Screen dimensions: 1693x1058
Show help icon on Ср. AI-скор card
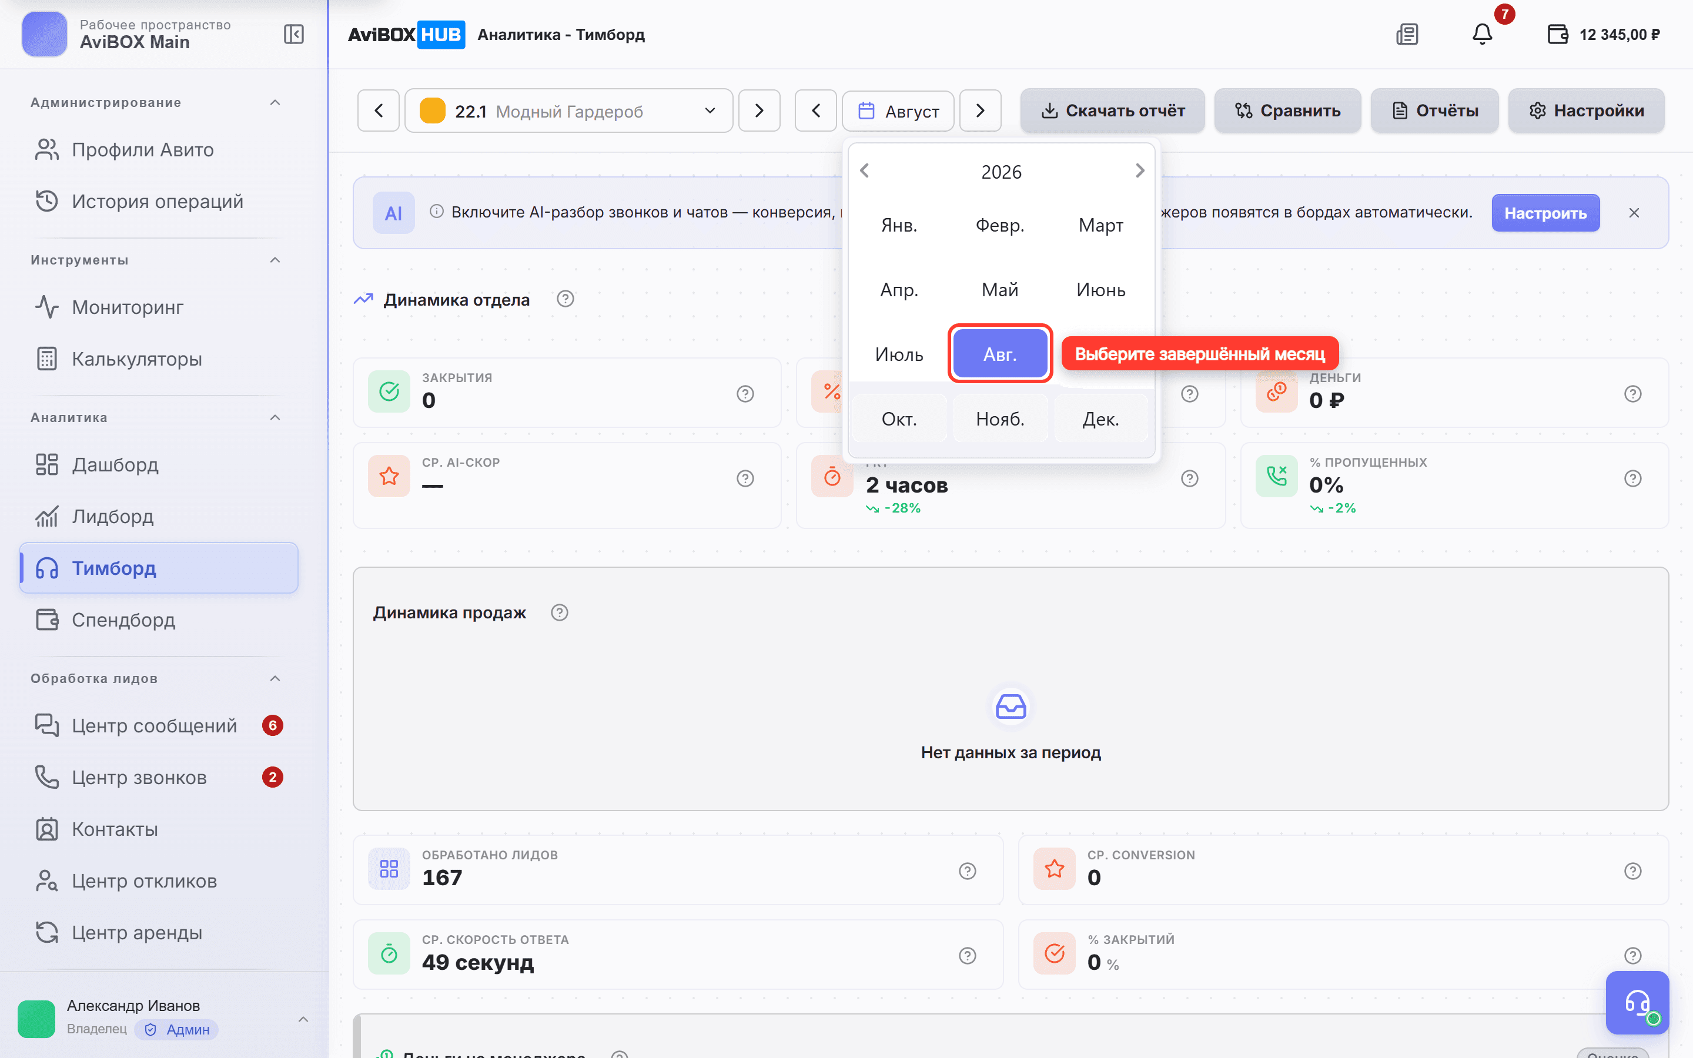coord(746,478)
